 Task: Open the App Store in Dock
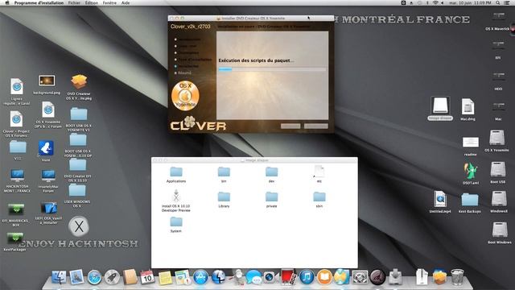tap(200, 277)
